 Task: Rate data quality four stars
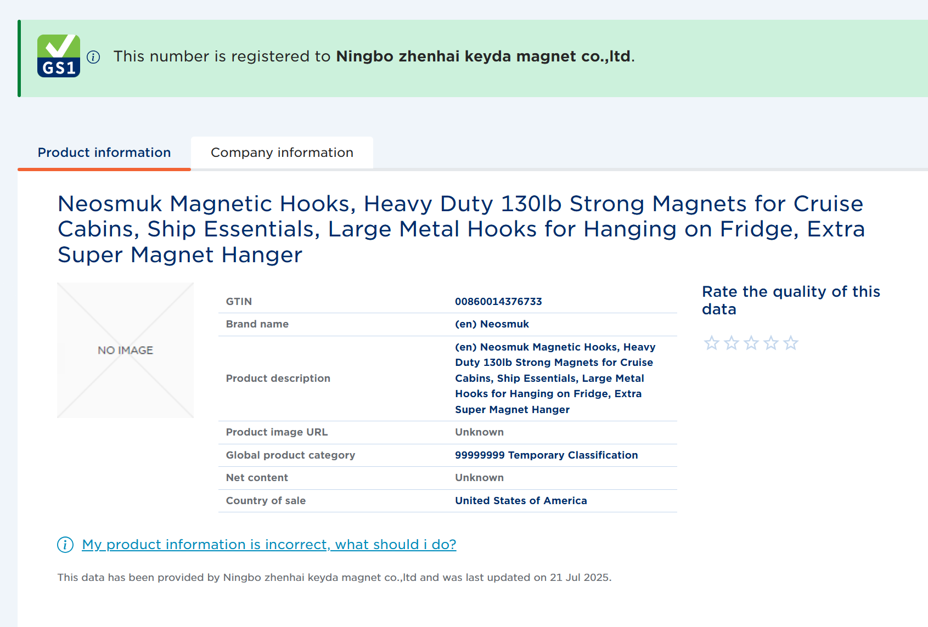(x=771, y=343)
